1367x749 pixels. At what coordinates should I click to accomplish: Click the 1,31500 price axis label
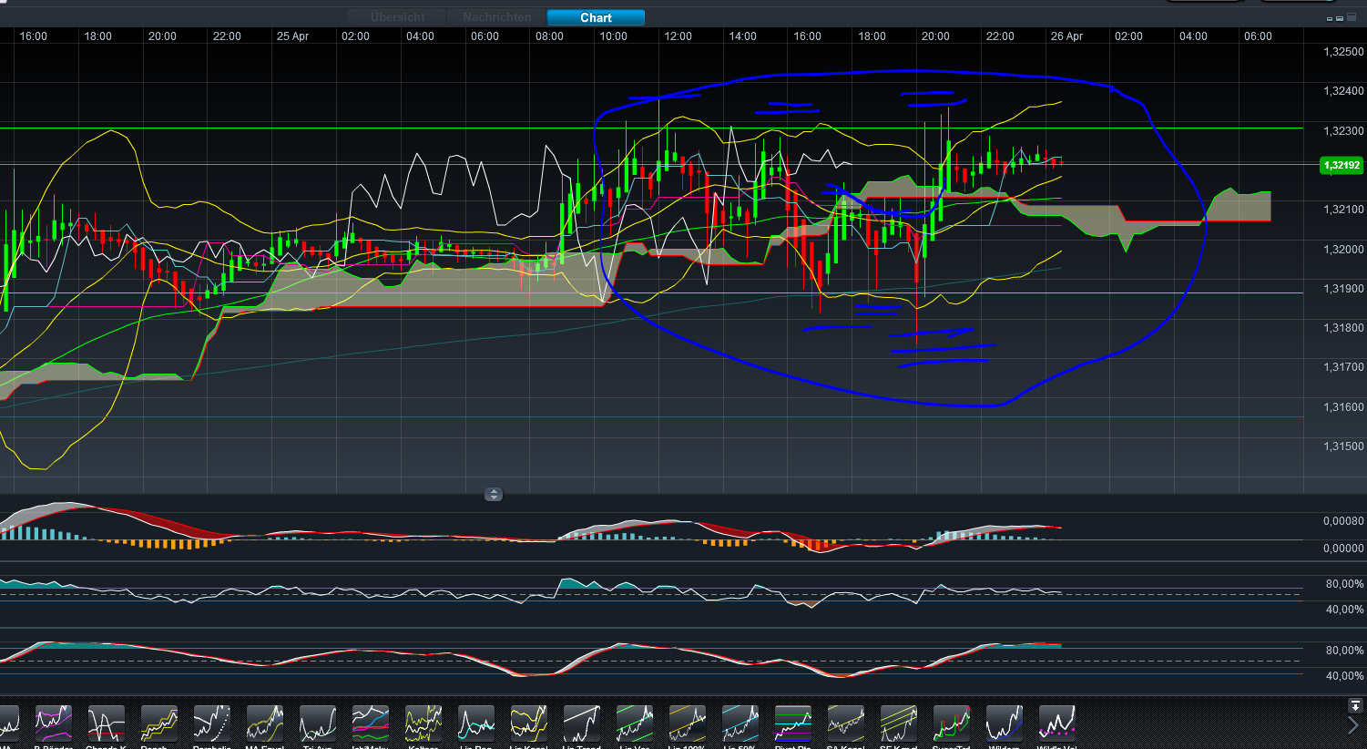(x=1343, y=446)
